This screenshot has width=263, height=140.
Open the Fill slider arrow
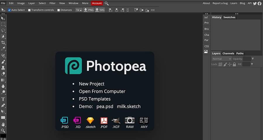click(x=252, y=64)
